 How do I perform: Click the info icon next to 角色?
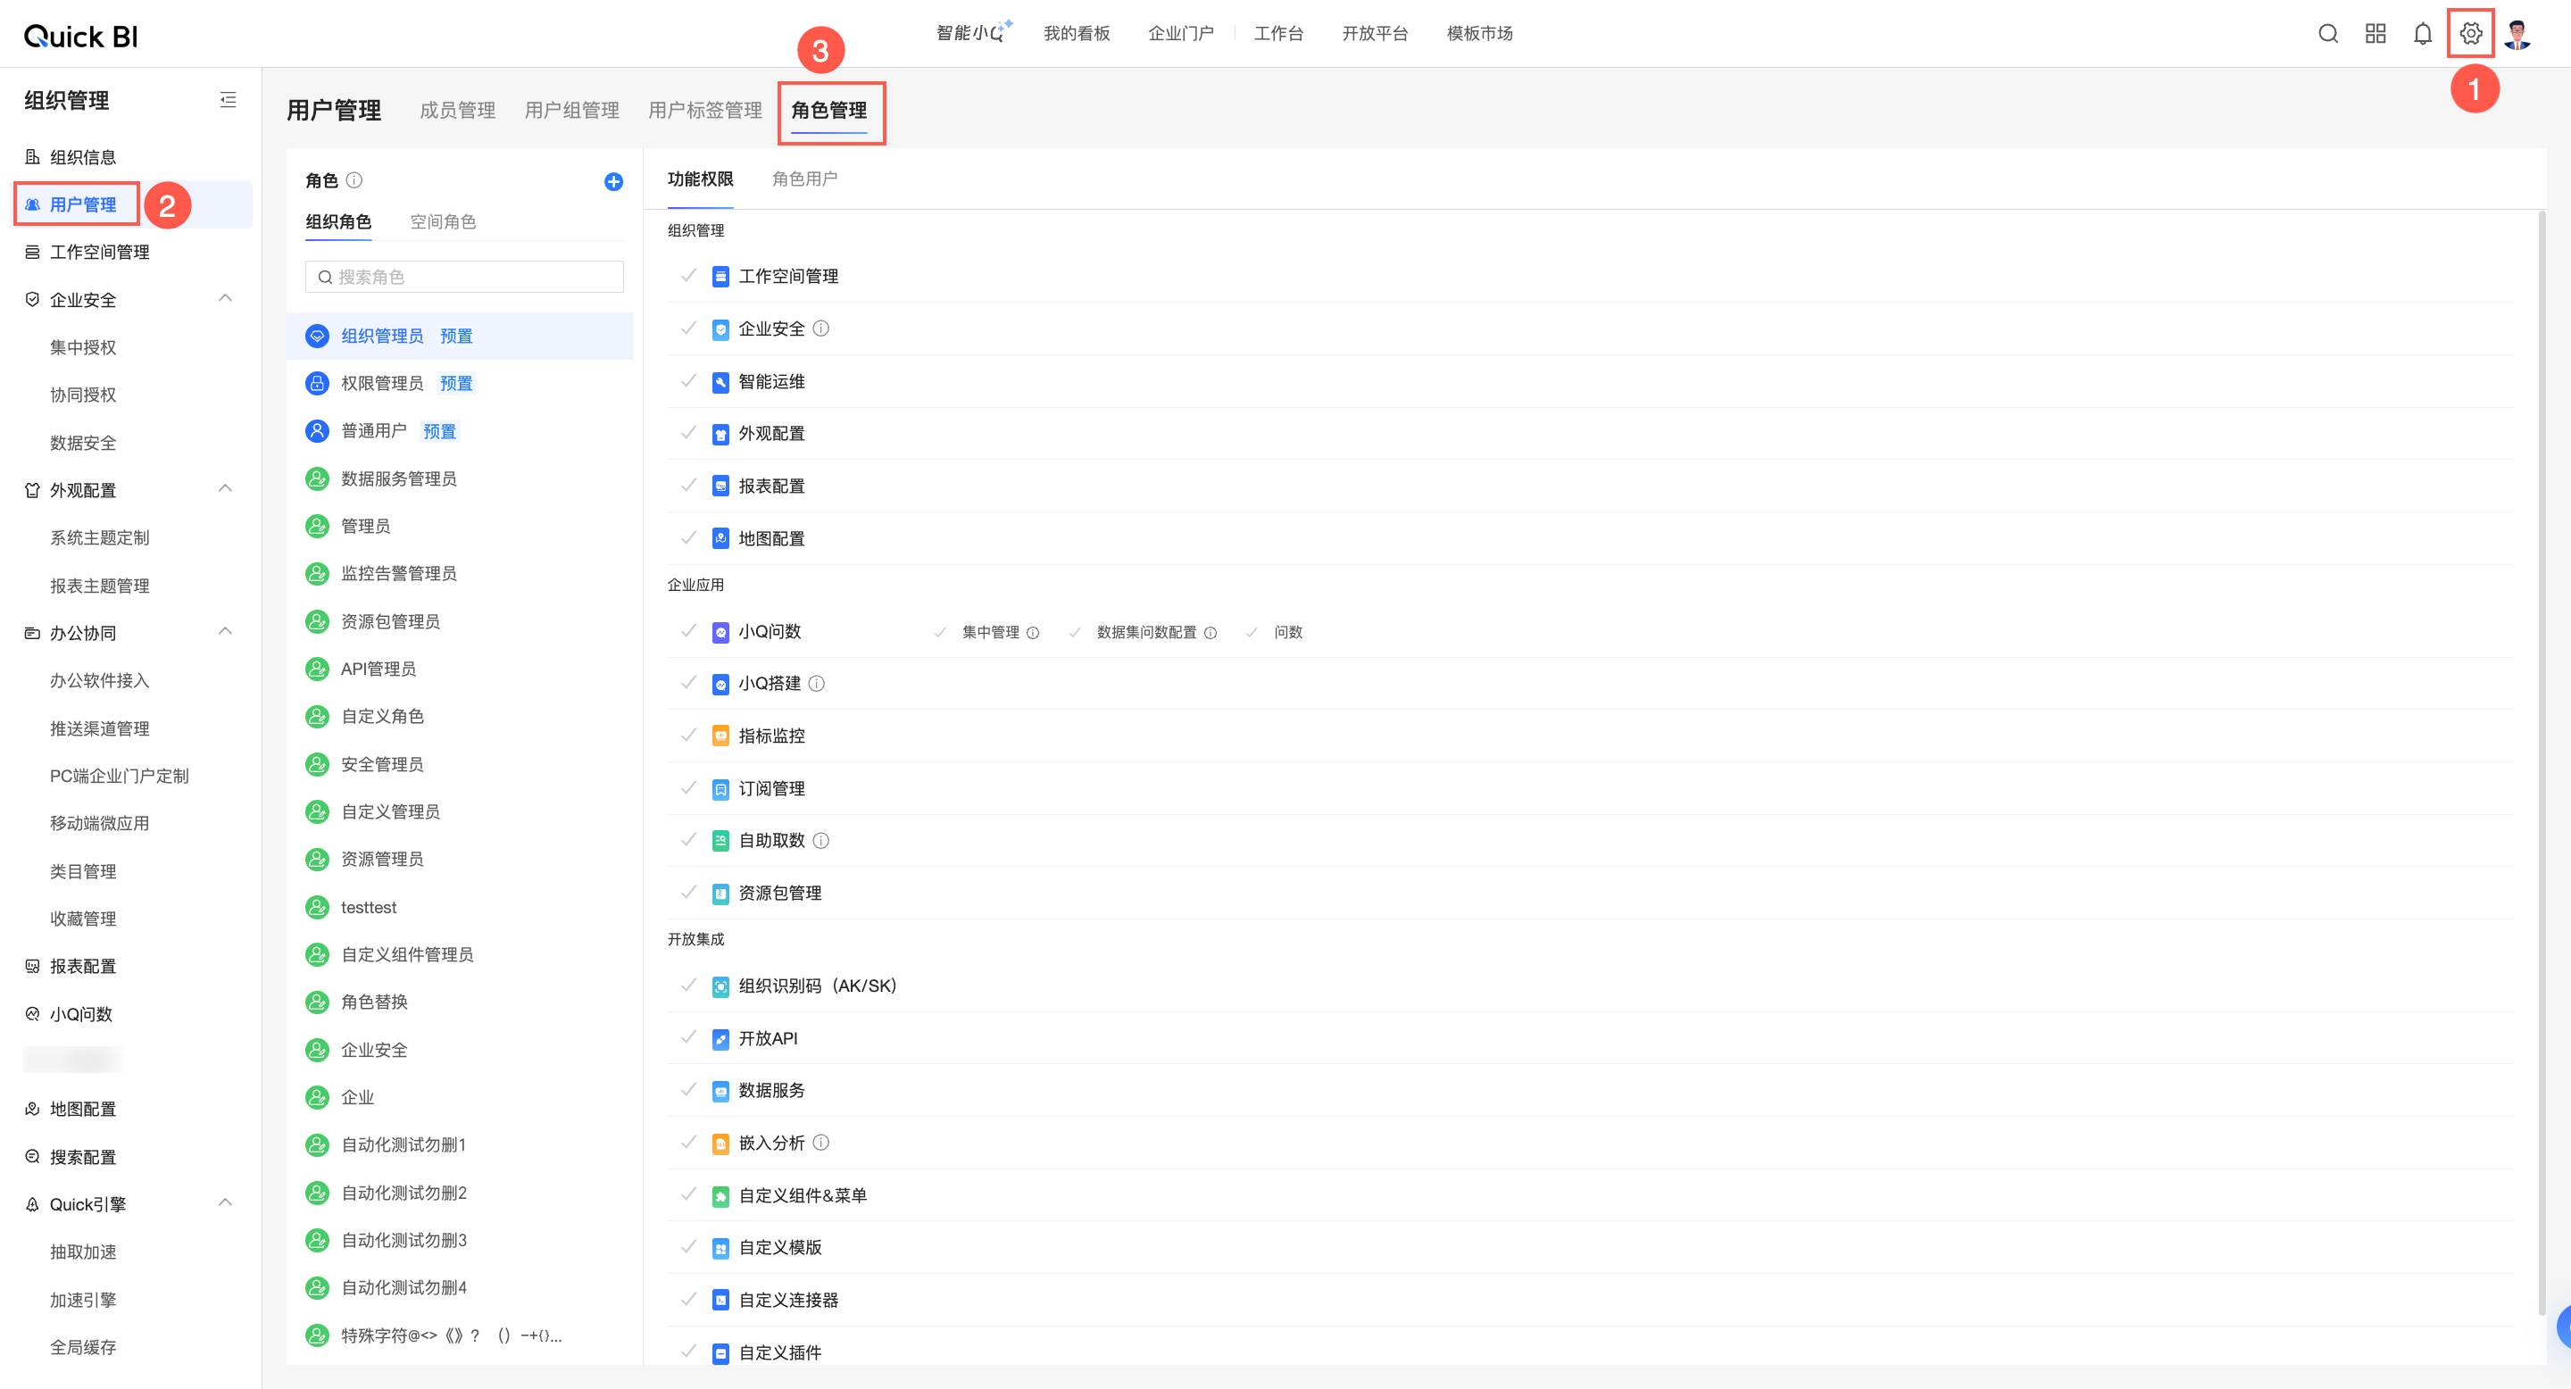point(354,180)
